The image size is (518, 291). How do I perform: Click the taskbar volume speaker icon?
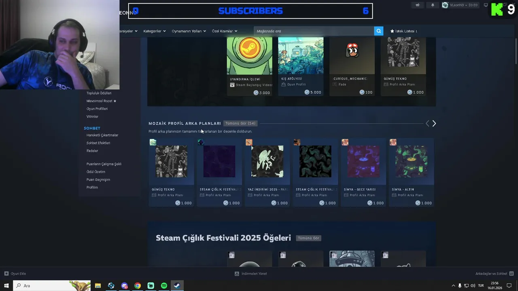[x=473, y=286]
